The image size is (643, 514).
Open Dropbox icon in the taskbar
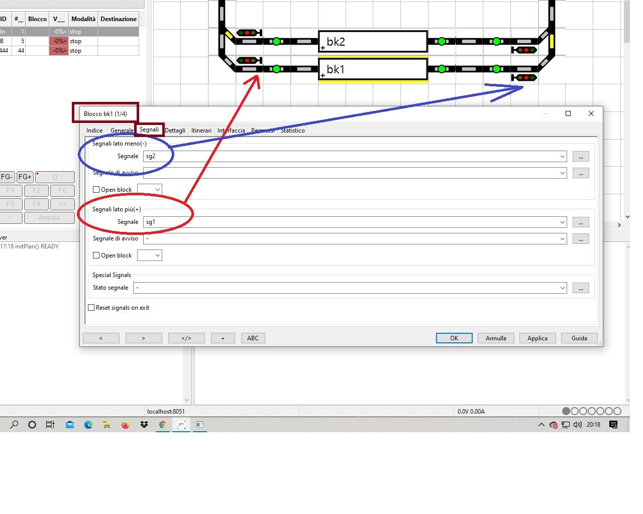click(144, 425)
